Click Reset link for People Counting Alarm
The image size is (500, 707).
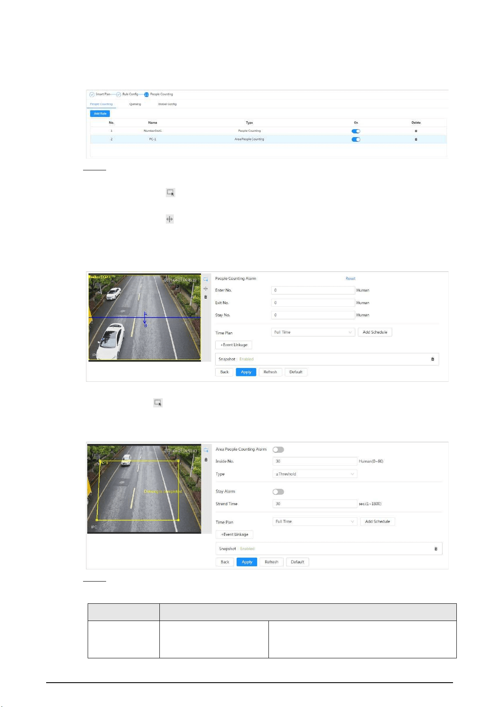pos(350,279)
